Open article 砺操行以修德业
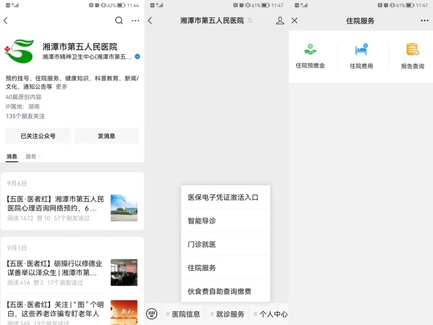This screenshot has height=325, width=433. (x=55, y=268)
